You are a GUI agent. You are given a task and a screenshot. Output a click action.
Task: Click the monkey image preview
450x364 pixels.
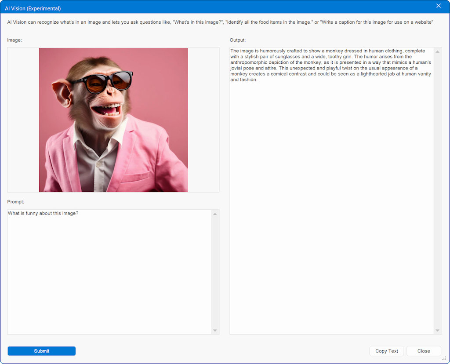(x=113, y=120)
